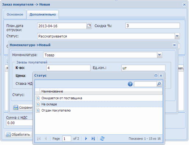The image size is (189, 145).
Task: Switch to the Дополнительно tab
Action: (x=43, y=14)
